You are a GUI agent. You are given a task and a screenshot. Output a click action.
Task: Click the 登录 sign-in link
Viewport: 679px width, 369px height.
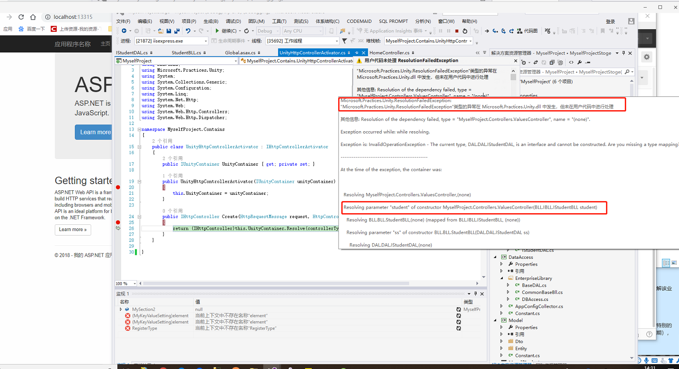point(611,21)
